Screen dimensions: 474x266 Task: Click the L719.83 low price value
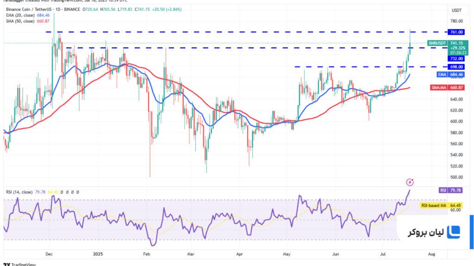click(x=125, y=9)
